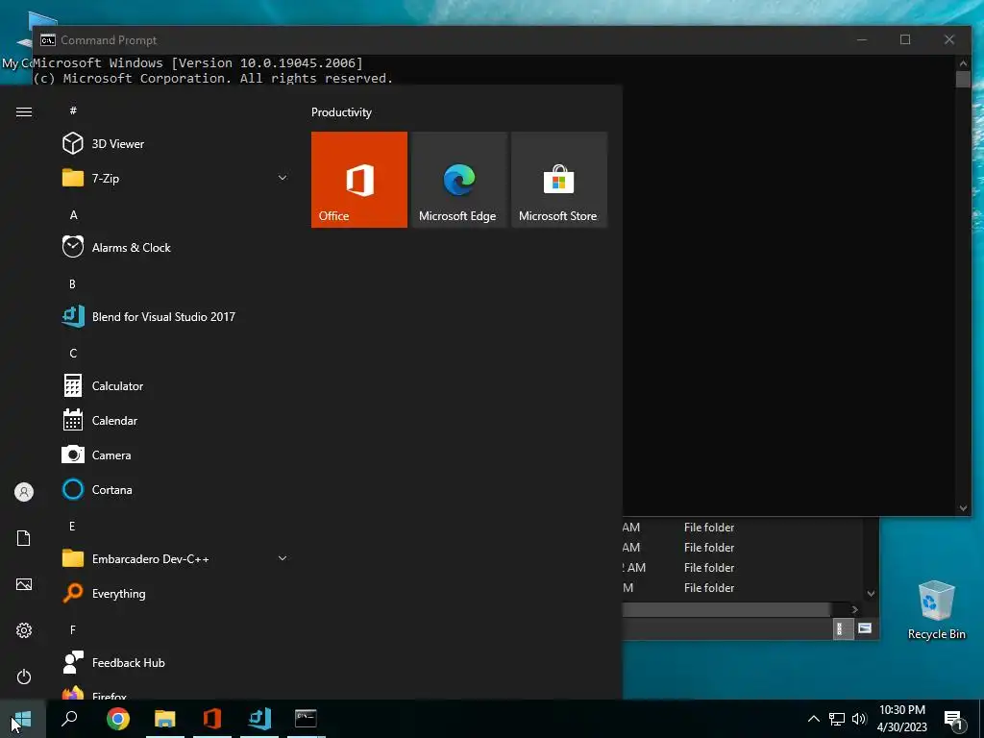Open Settings gear in the Start menu
This screenshot has height=738, width=984.
coord(24,630)
